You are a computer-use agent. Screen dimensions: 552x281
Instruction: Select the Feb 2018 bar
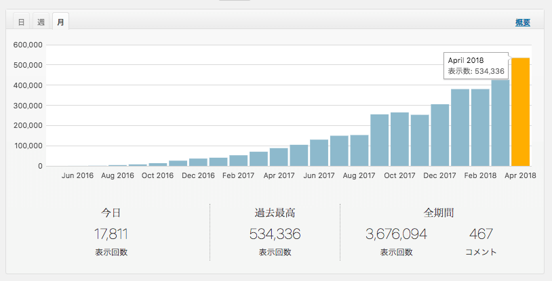tap(480, 127)
